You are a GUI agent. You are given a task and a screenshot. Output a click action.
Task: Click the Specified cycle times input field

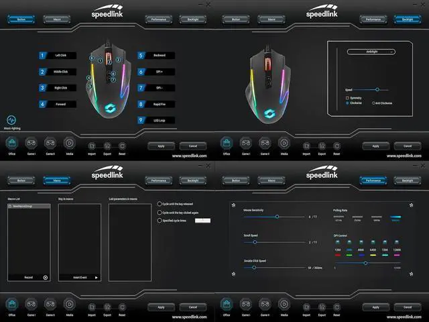202,221
